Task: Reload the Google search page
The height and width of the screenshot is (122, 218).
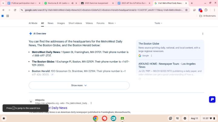Action: [15, 10]
